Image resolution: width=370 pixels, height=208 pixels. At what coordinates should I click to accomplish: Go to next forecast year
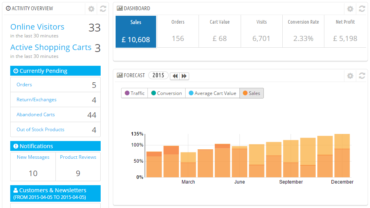click(184, 76)
